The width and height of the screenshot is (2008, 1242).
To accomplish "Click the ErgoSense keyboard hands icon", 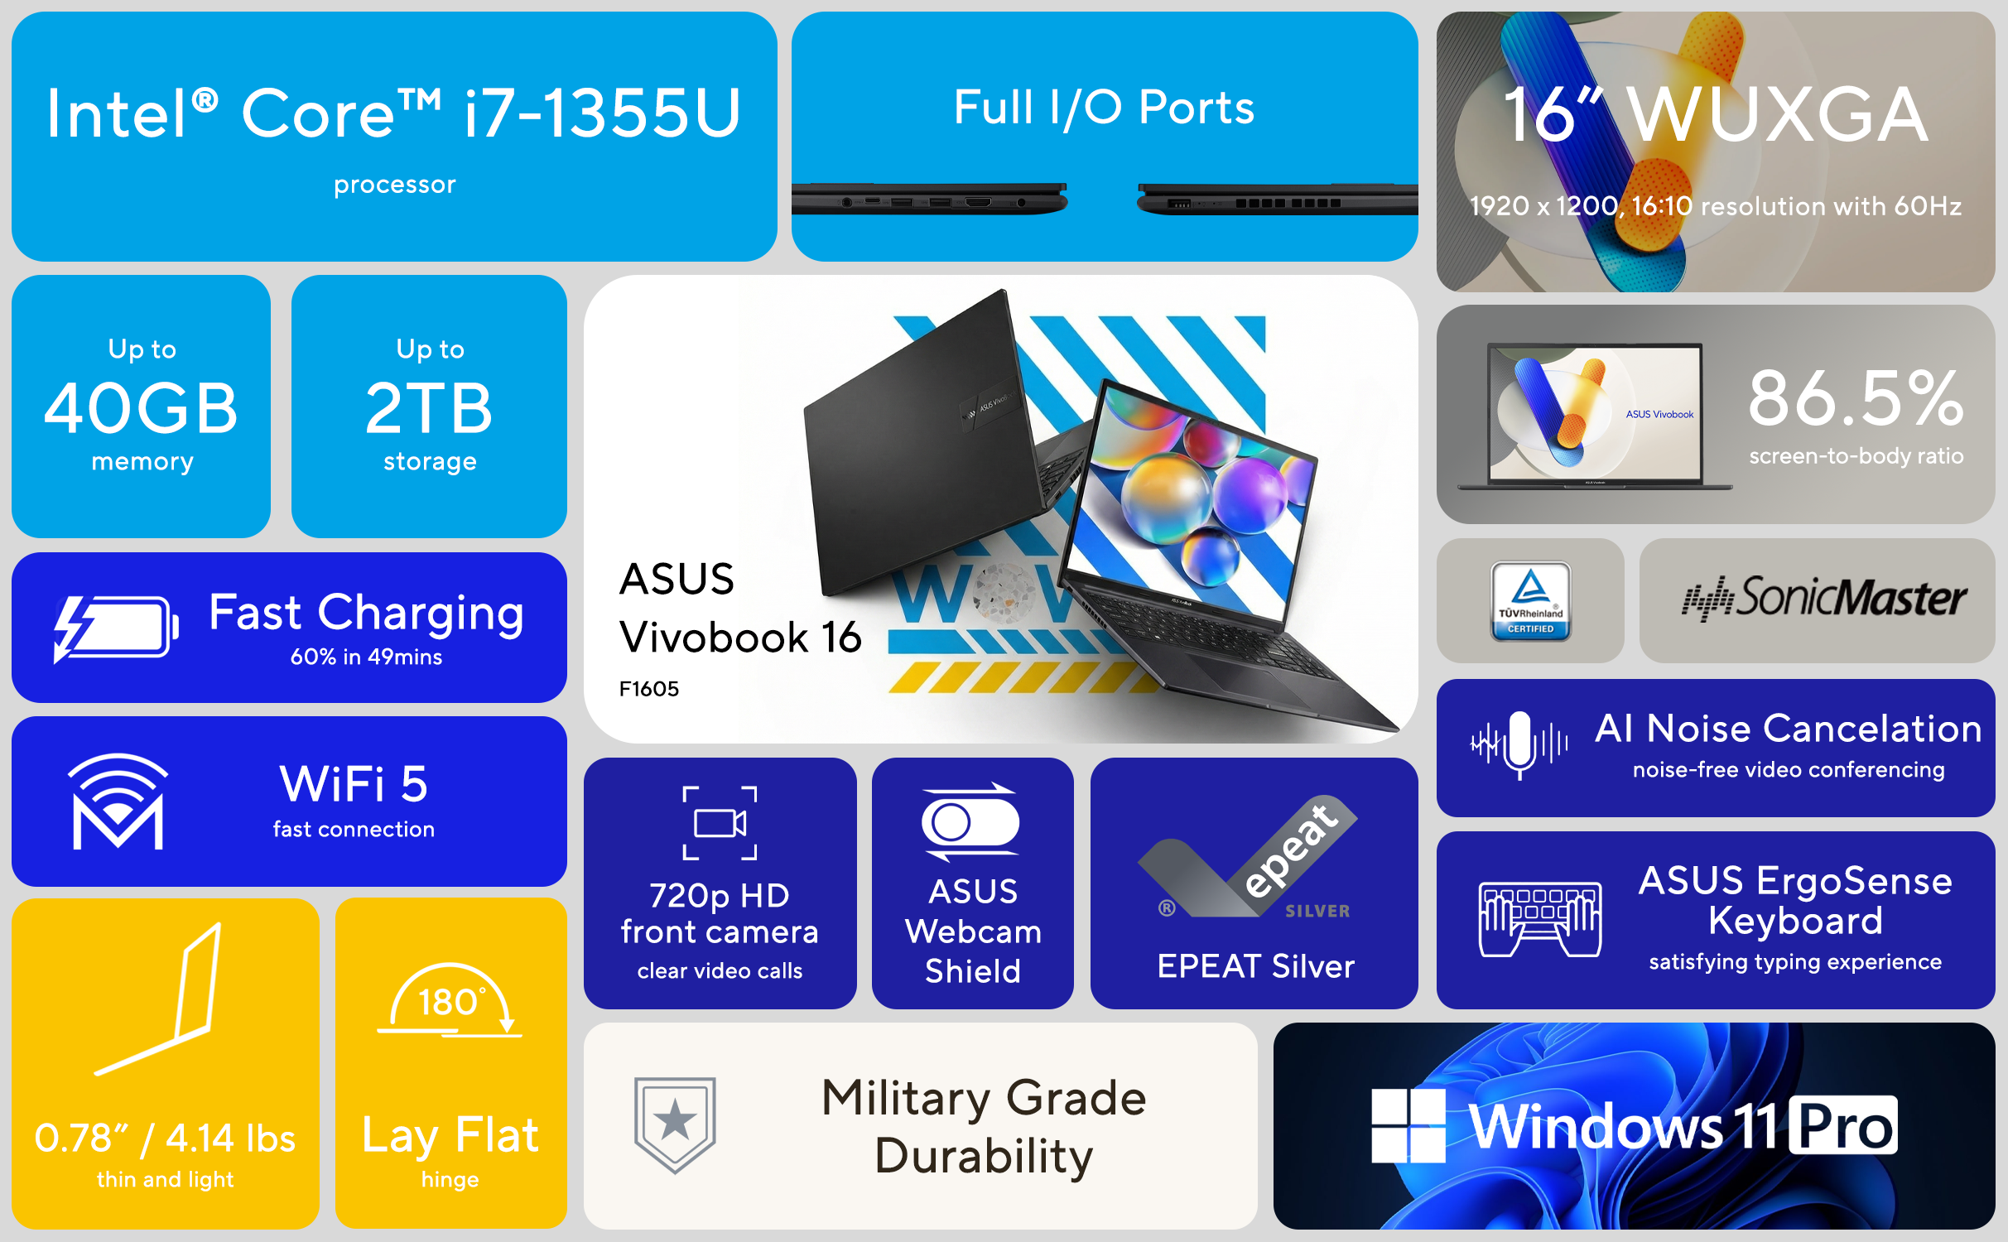I will click(1540, 920).
